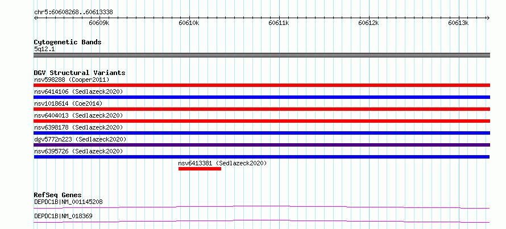Click the ruler's right arrowhead
This screenshot has height=229, width=506.
(x=488, y=18)
